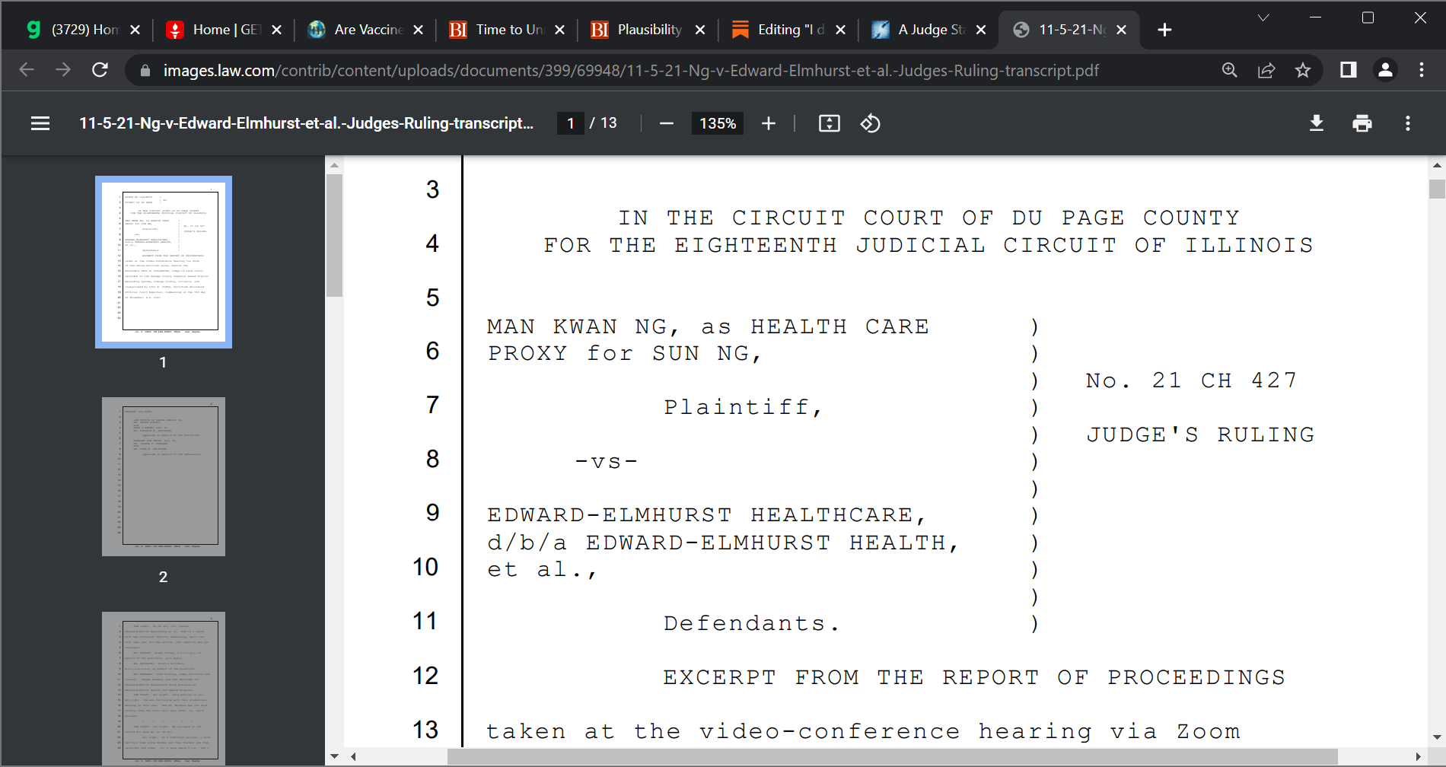Select page 2 thumbnail
The width and height of the screenshot is (1446, 767).
[x=164, y=476]
